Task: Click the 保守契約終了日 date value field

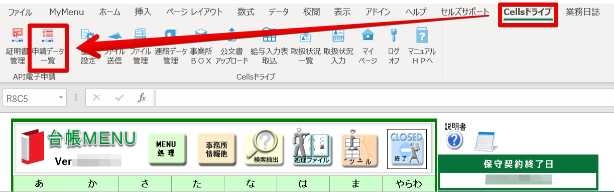Action: pos(518,179)
